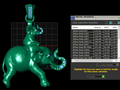Click the table's scroll down arrow
The width and height of the screenshot is (120, 90).
point(119,58)
